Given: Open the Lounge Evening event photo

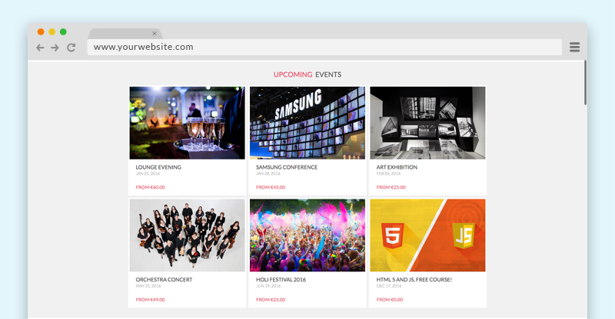Looking at the screenshot, I should coord(187,123).
